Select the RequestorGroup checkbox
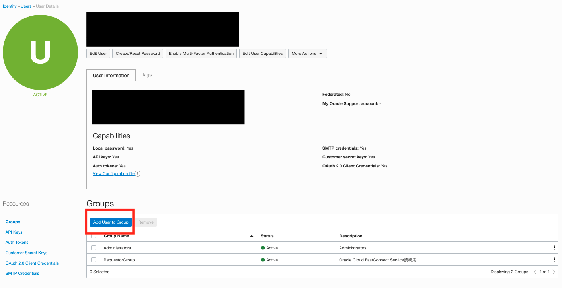This screenshot has height=288, width=562. 94,260
